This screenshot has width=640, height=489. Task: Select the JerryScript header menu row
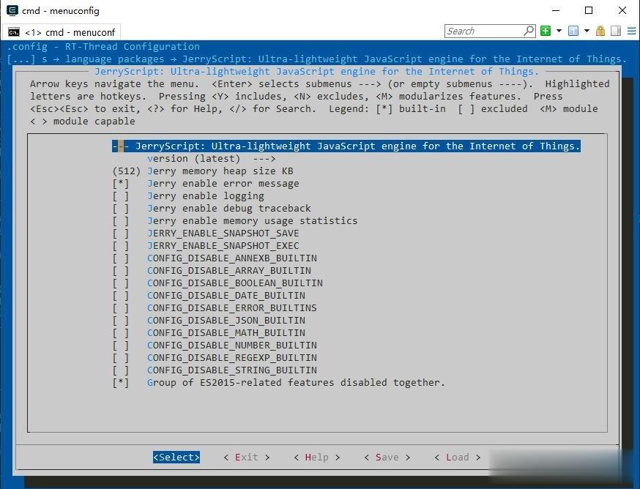pos(346,146)
